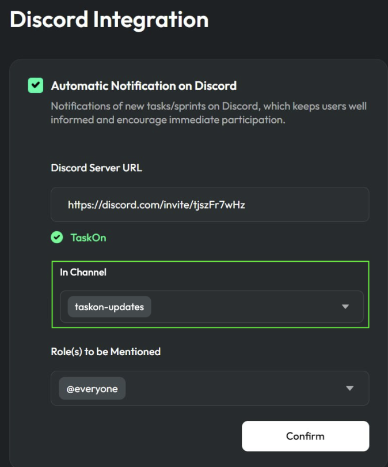This screenshot has width=388, height=467.
Task: Click the Discord Server URL label
Action: (x=96, y=168)
